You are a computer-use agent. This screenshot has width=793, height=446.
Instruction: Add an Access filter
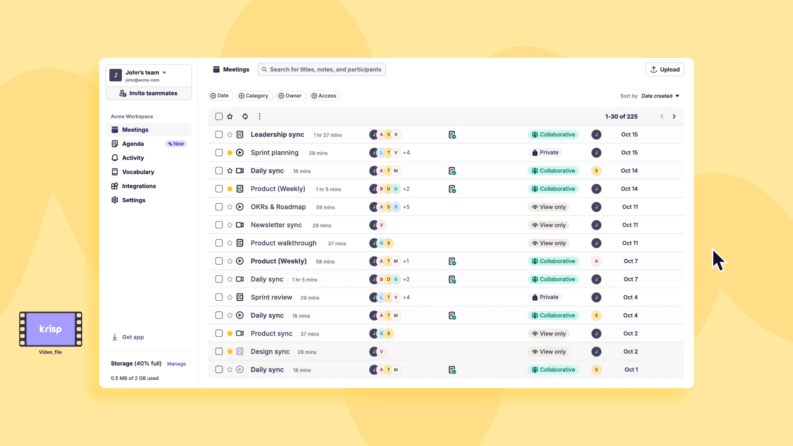(x=325, y=96)
